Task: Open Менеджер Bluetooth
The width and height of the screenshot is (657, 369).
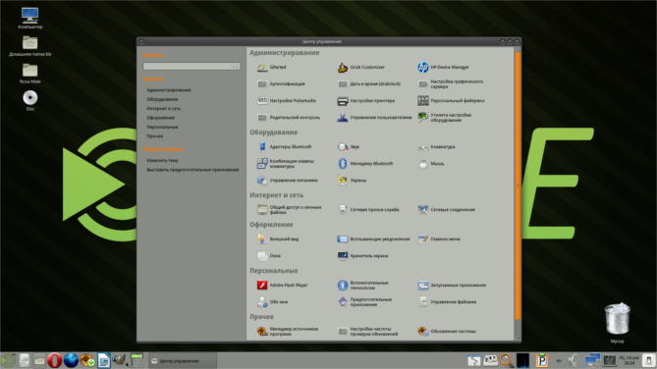Action: click(x=365, y=163)
